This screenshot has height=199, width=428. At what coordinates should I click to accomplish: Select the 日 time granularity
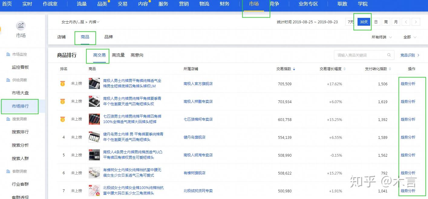click(x=376, y=22)
